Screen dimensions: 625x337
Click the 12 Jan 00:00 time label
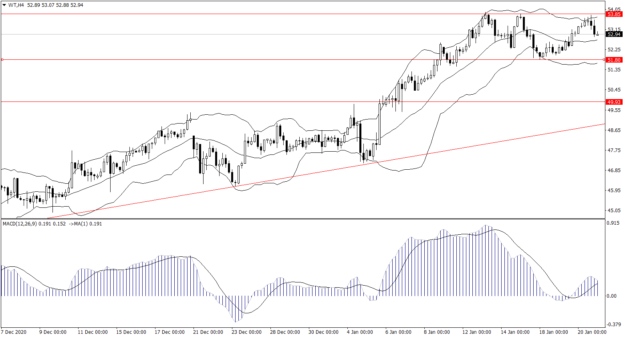coord(476,332)
